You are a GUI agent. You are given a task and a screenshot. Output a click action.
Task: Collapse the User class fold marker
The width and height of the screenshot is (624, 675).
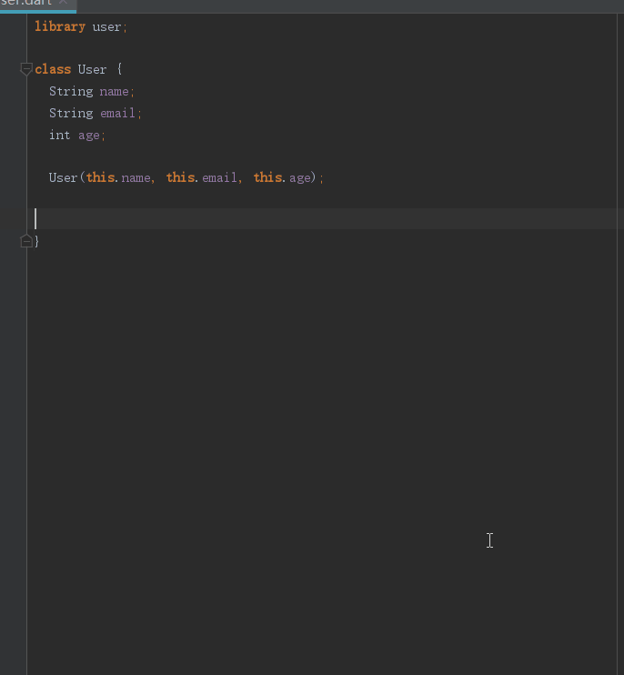(x=26, y=69)
